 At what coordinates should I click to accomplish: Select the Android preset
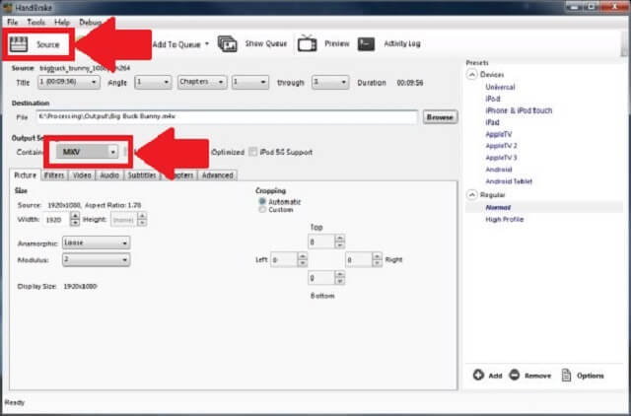coord(499,170)
